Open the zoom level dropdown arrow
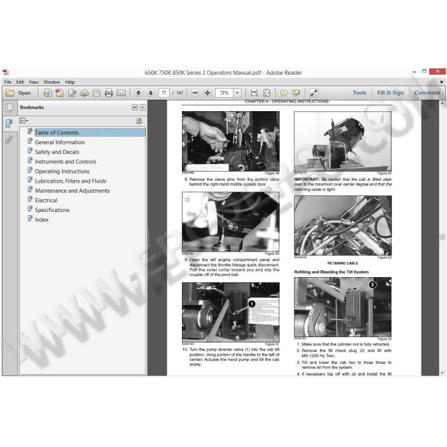 238,93
